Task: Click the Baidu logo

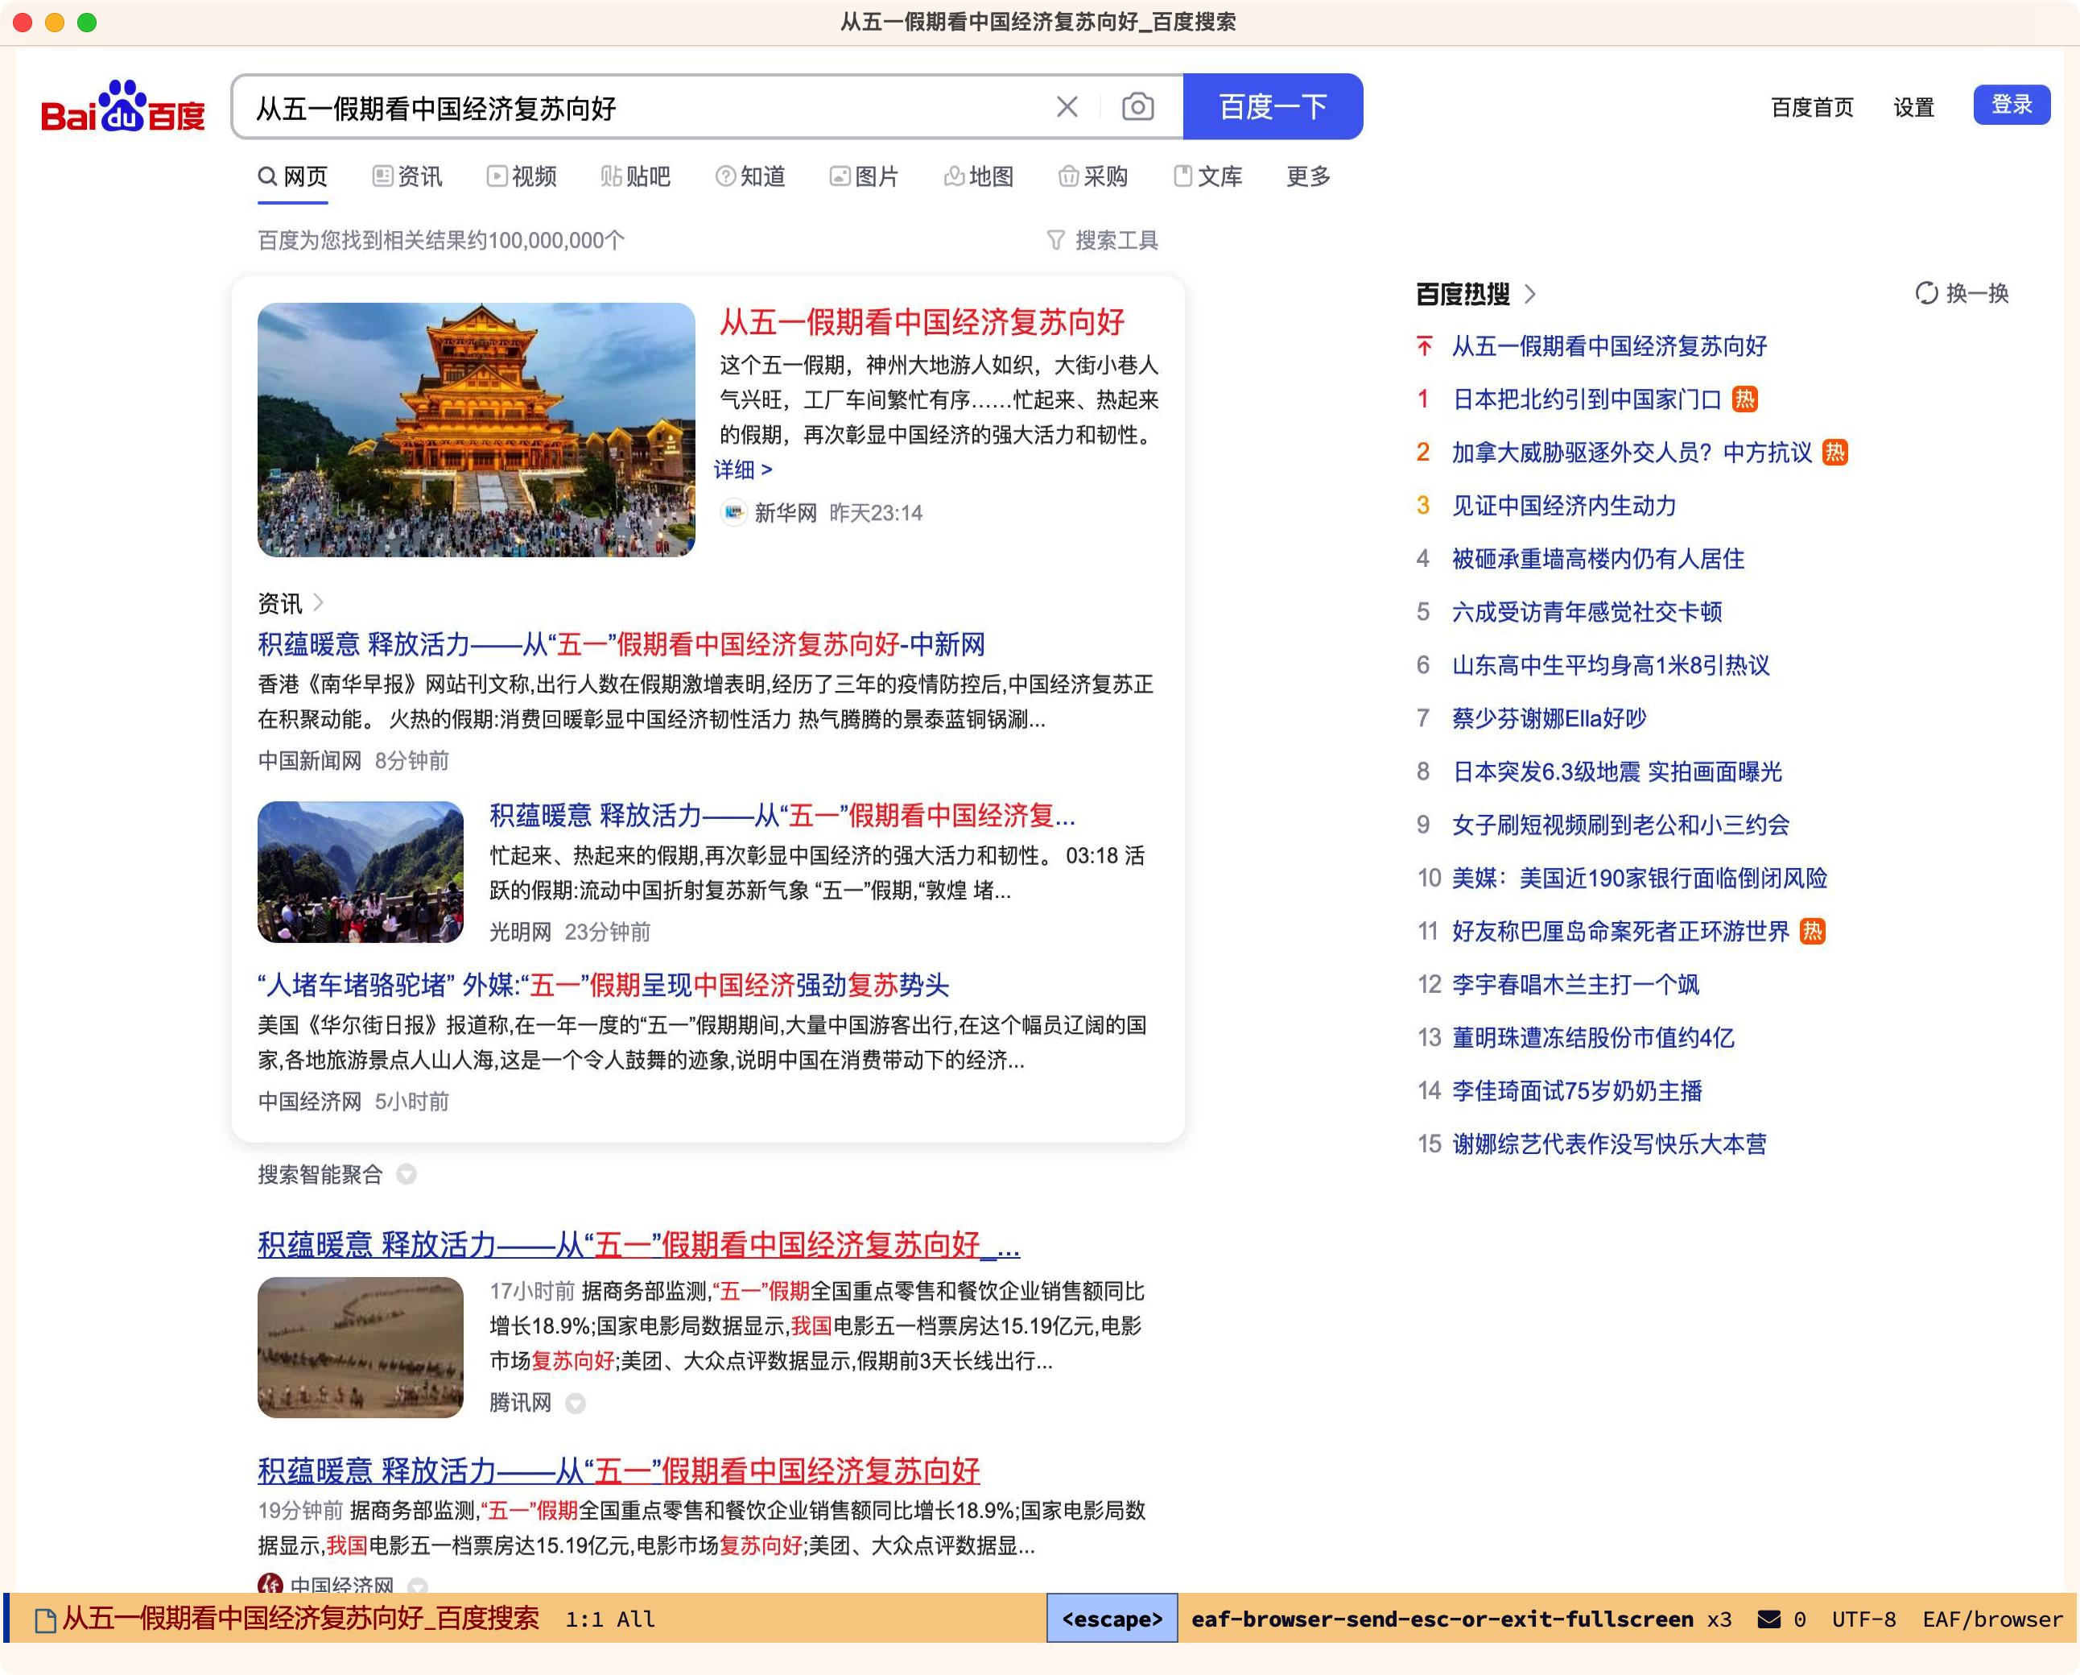Action: click(122, 106)
